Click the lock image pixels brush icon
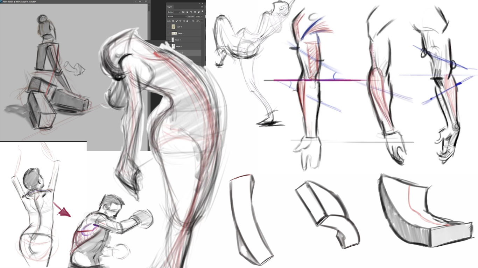478x268 pixels. (x=177, y=21)
